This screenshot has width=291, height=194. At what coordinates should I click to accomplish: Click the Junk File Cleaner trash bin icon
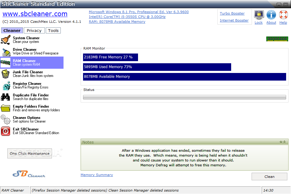point(5,74)
